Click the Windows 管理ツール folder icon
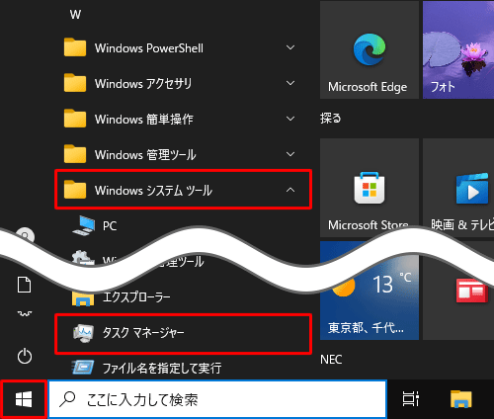This screenshot has height=419, width=494. (x=75, y=154)
